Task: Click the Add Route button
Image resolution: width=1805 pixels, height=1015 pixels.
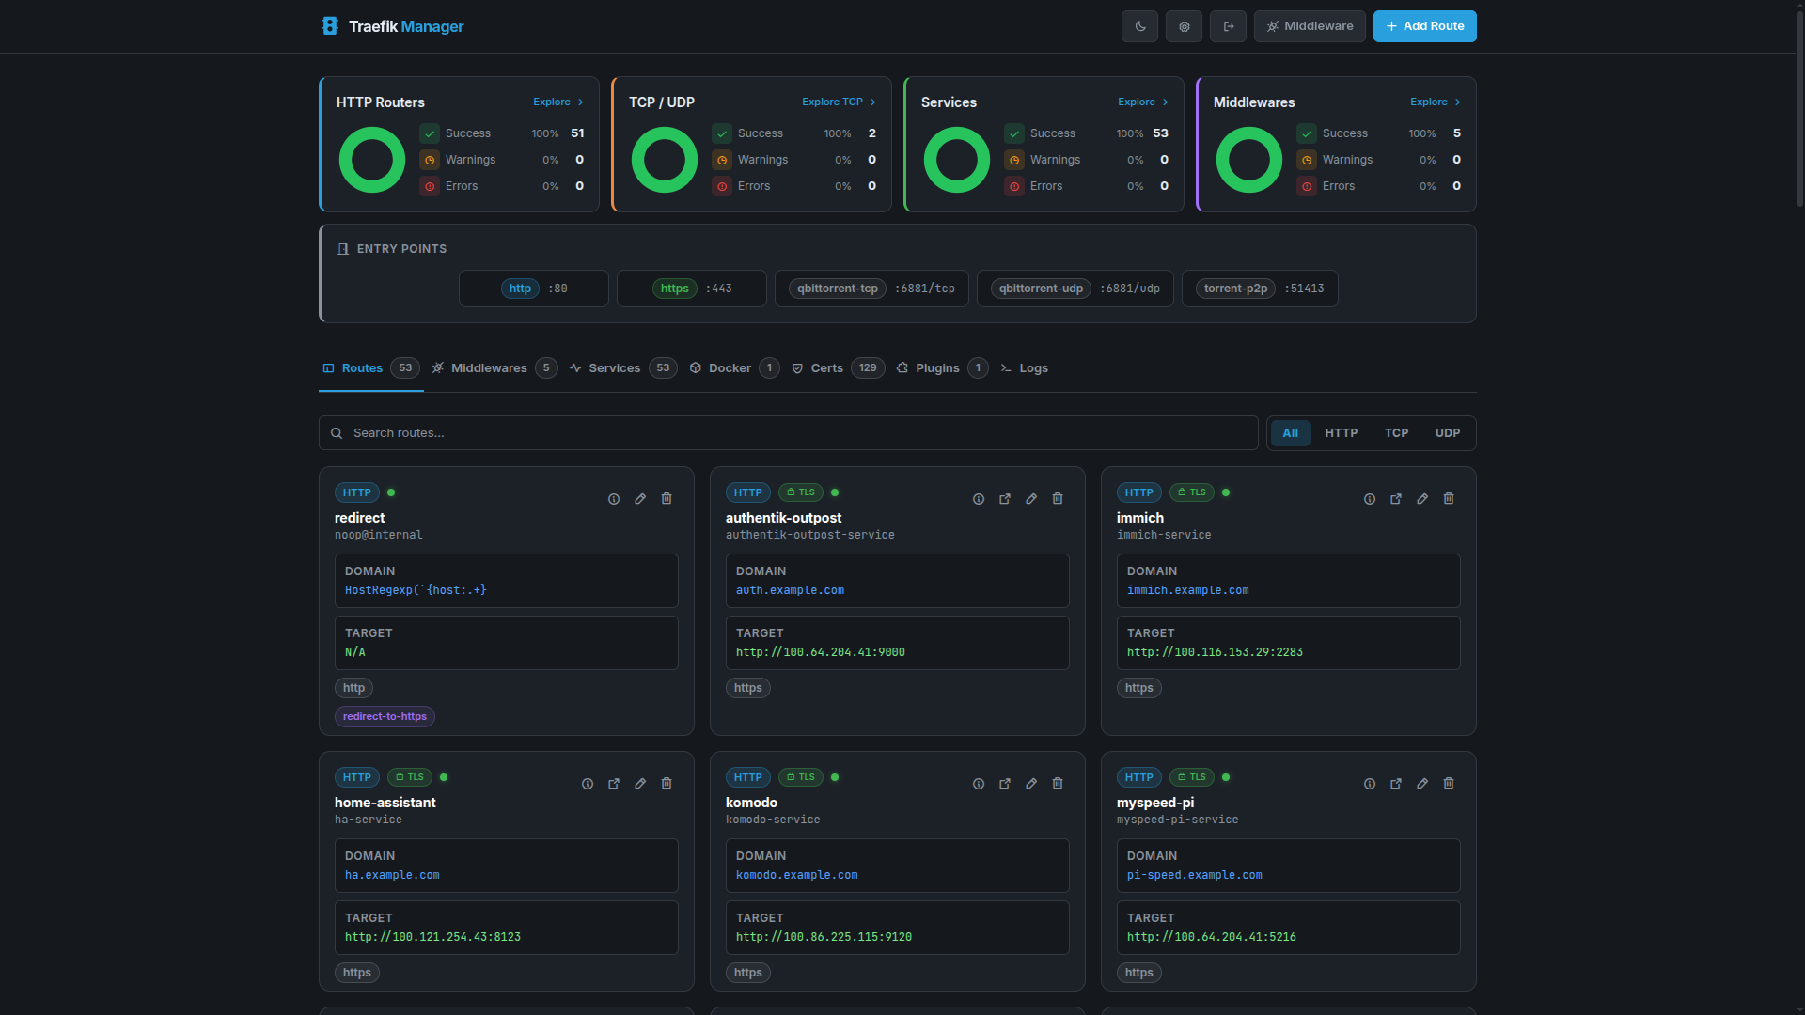Action: point(1424,26)
